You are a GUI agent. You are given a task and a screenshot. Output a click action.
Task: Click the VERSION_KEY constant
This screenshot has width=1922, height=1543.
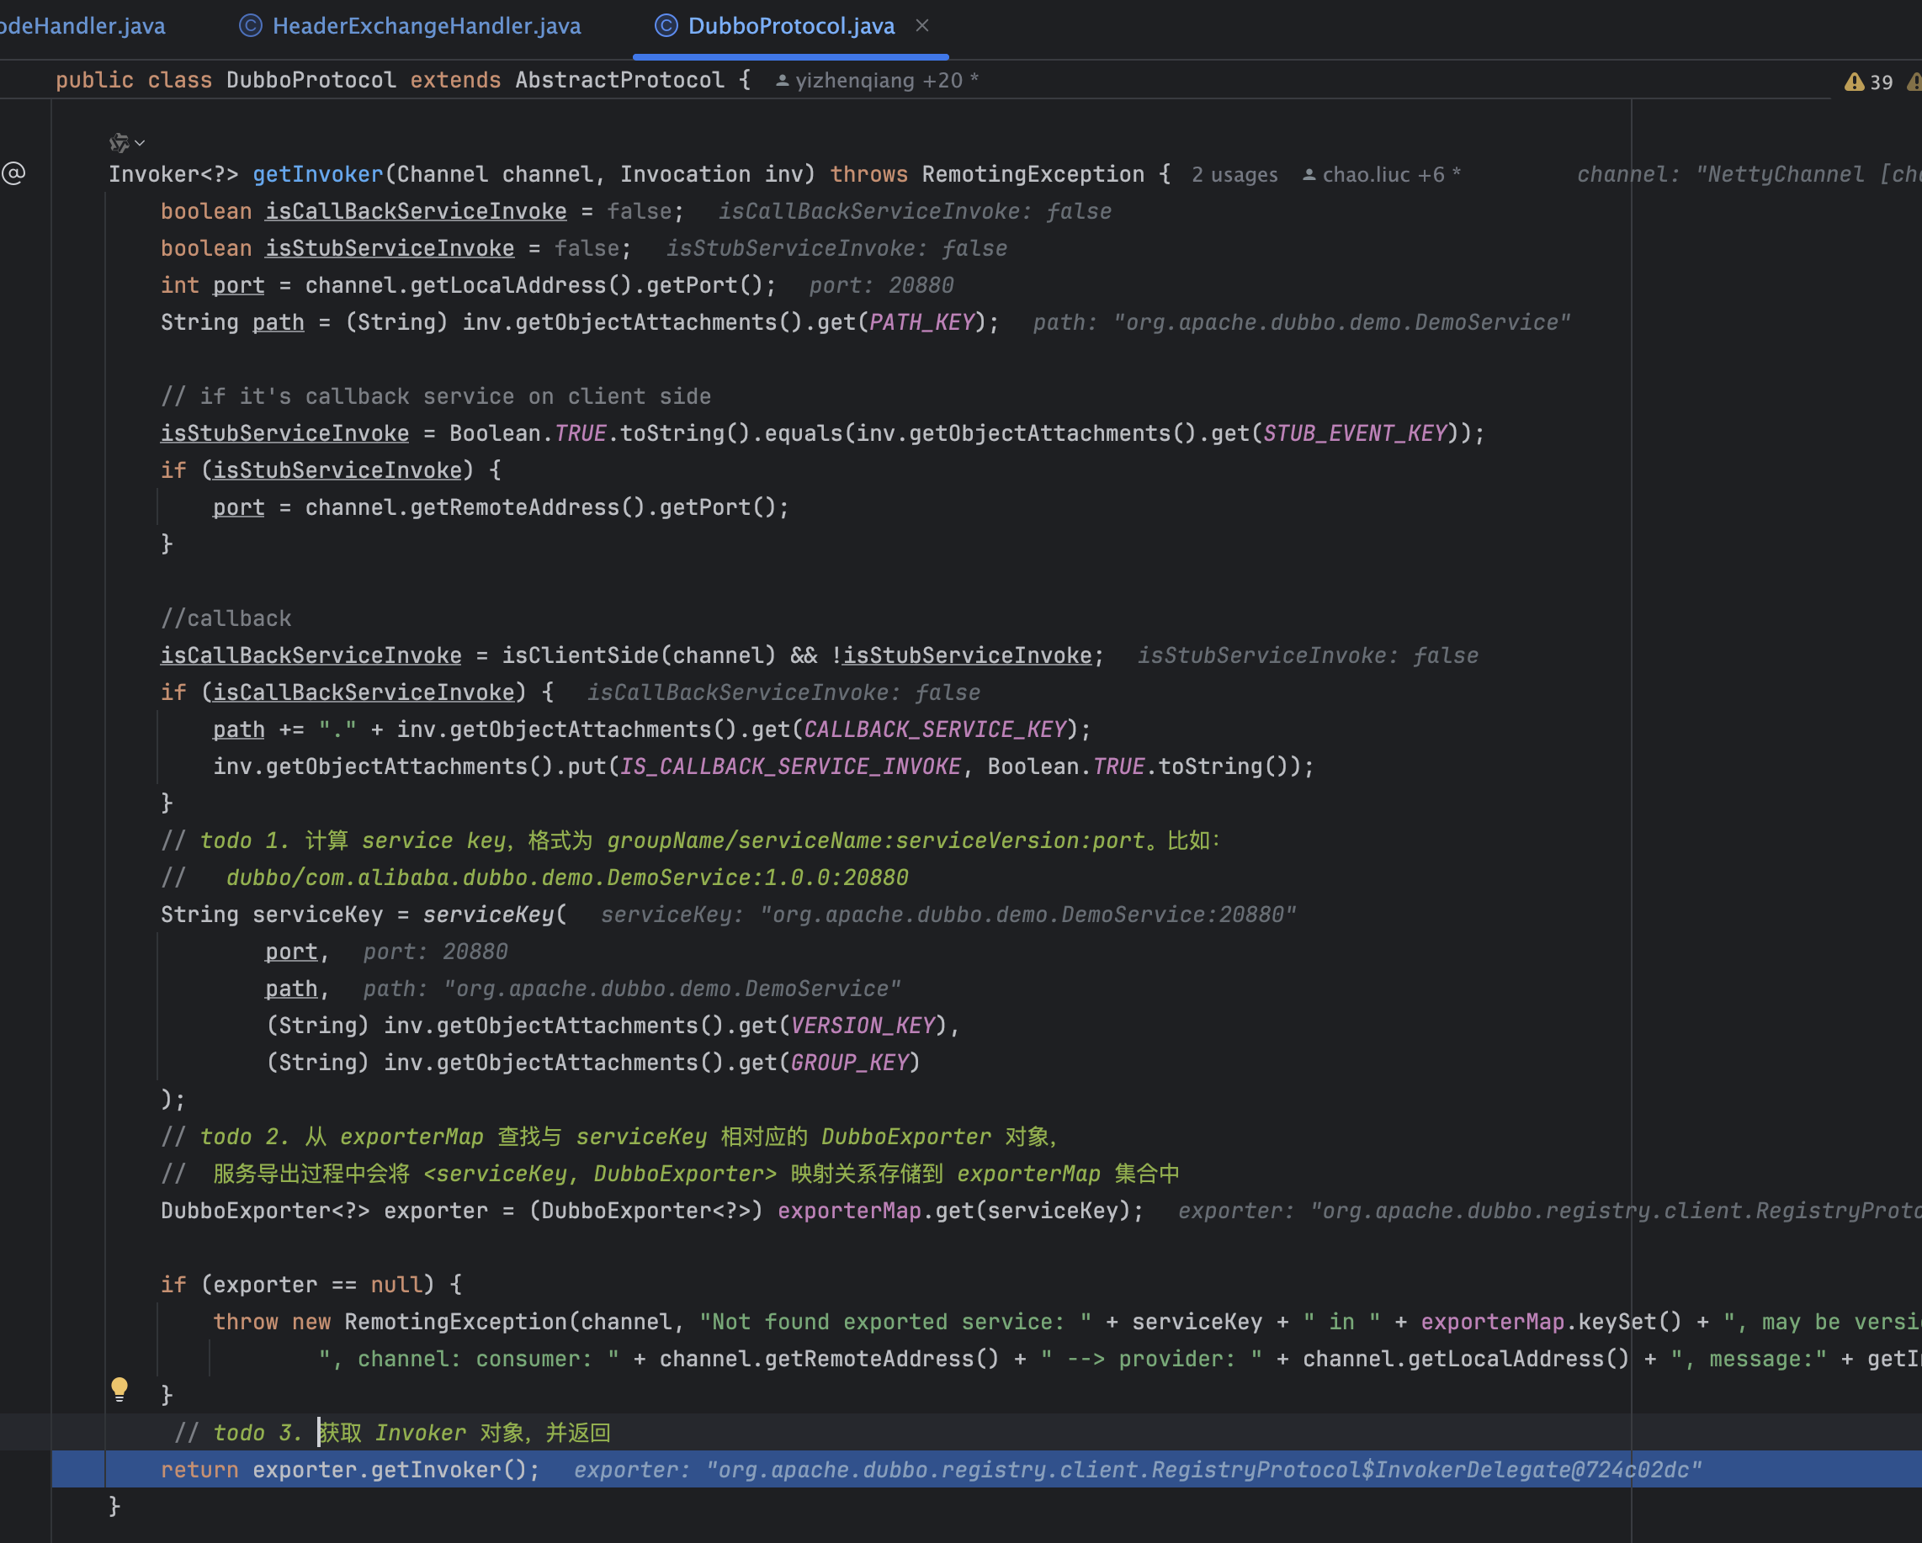coord(863,1025)
